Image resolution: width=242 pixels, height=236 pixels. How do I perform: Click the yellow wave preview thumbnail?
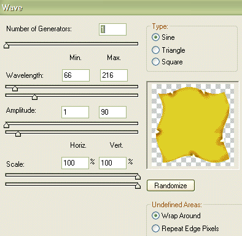point(193,125)
